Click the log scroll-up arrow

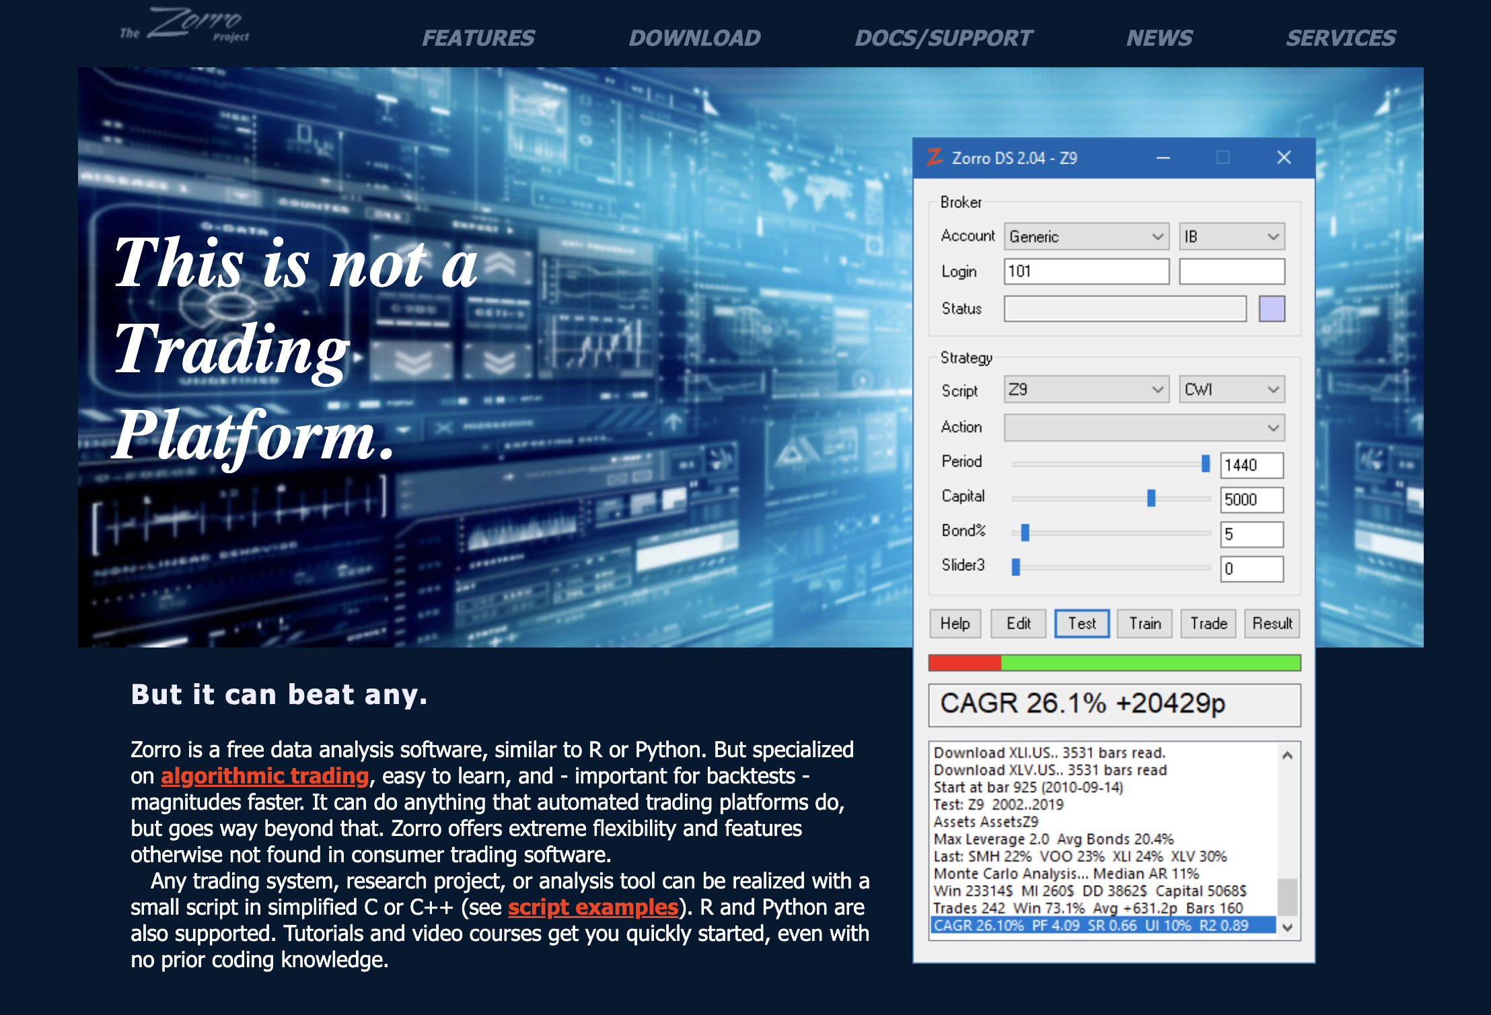[1287, 755]
